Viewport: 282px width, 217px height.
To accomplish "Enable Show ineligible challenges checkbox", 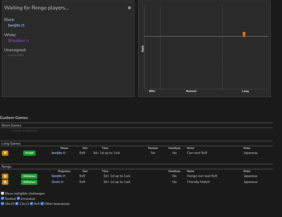I will click(3, 194).
